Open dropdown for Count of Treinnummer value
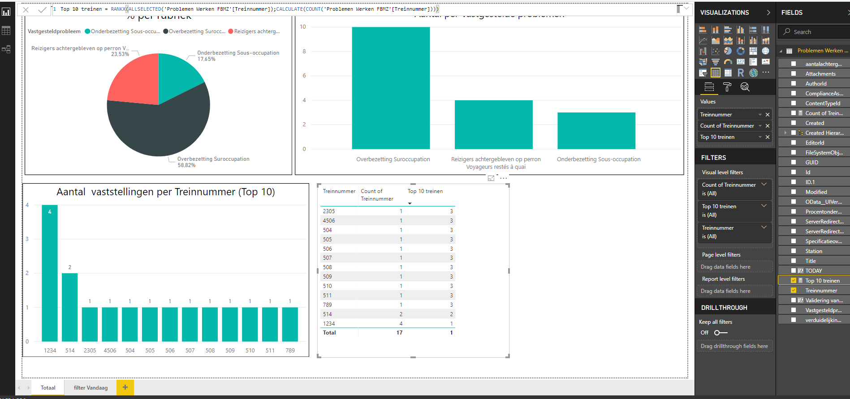The width and height of the screenshot is (850, 399). [x=760, y=126]
